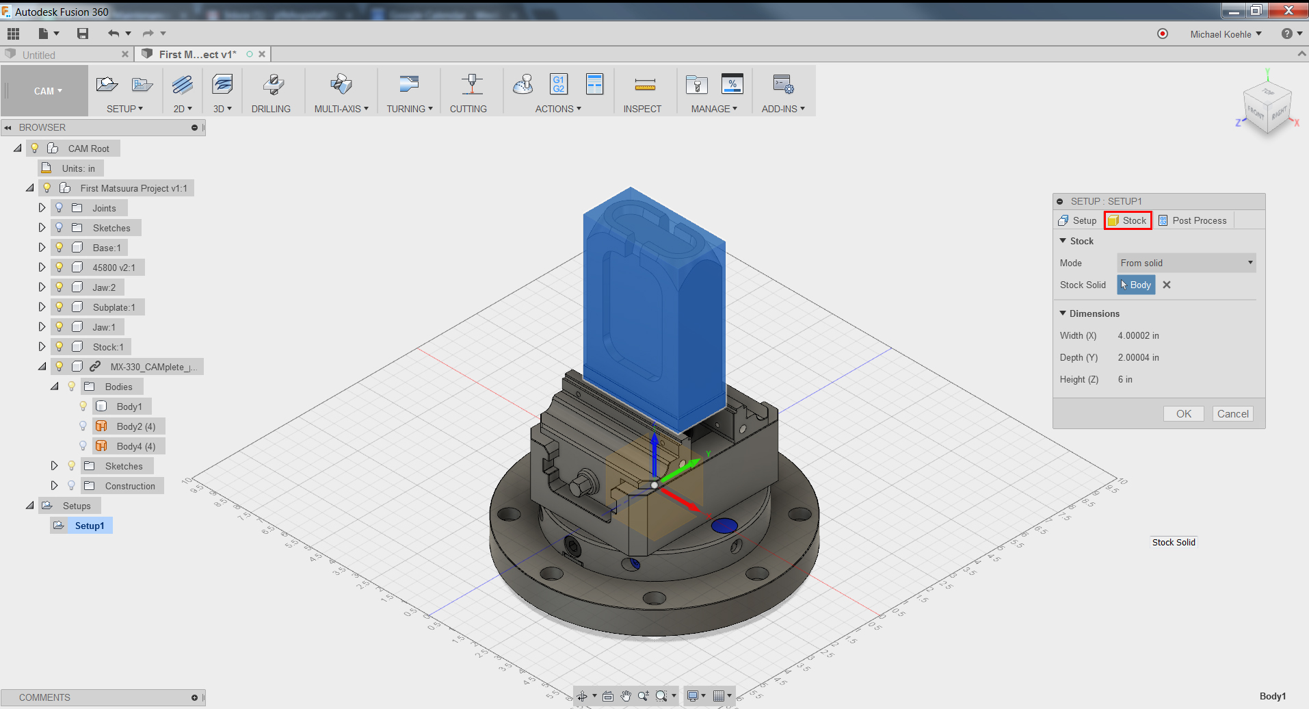
Task: Click the Add-Ins scripts icon
Action: point(783,84)
